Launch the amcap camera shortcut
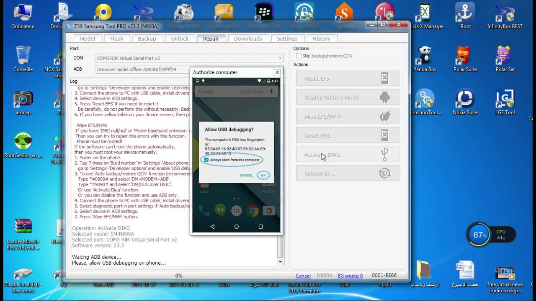This screenshot has height=301, width=536. click(23, 102)
